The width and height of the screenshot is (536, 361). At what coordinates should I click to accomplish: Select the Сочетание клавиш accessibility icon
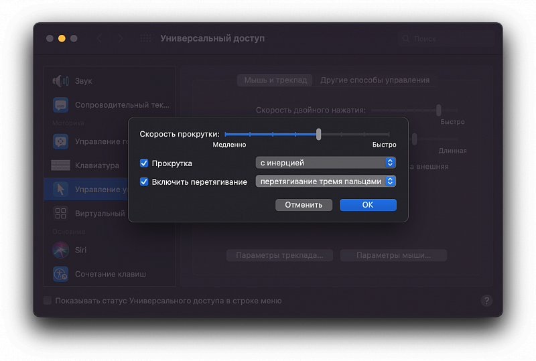(x=61, y=274)
